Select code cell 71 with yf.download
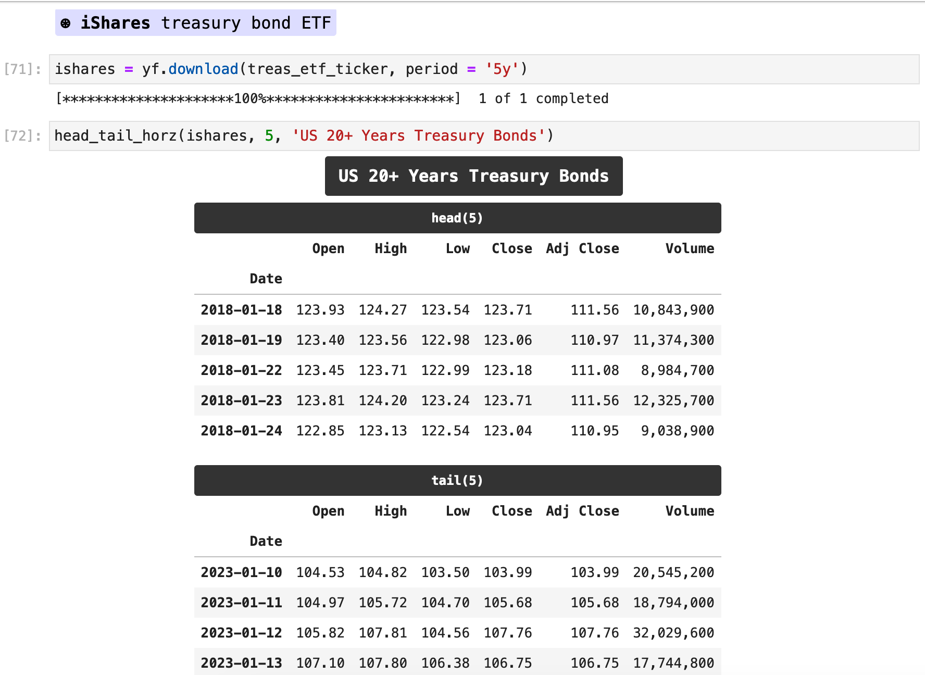The width and height of the screenshot is (925, 675). (484, 69)
